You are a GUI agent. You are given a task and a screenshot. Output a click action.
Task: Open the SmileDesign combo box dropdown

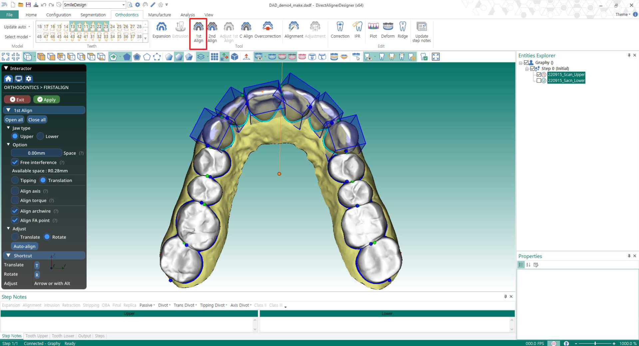coord(123,5)
